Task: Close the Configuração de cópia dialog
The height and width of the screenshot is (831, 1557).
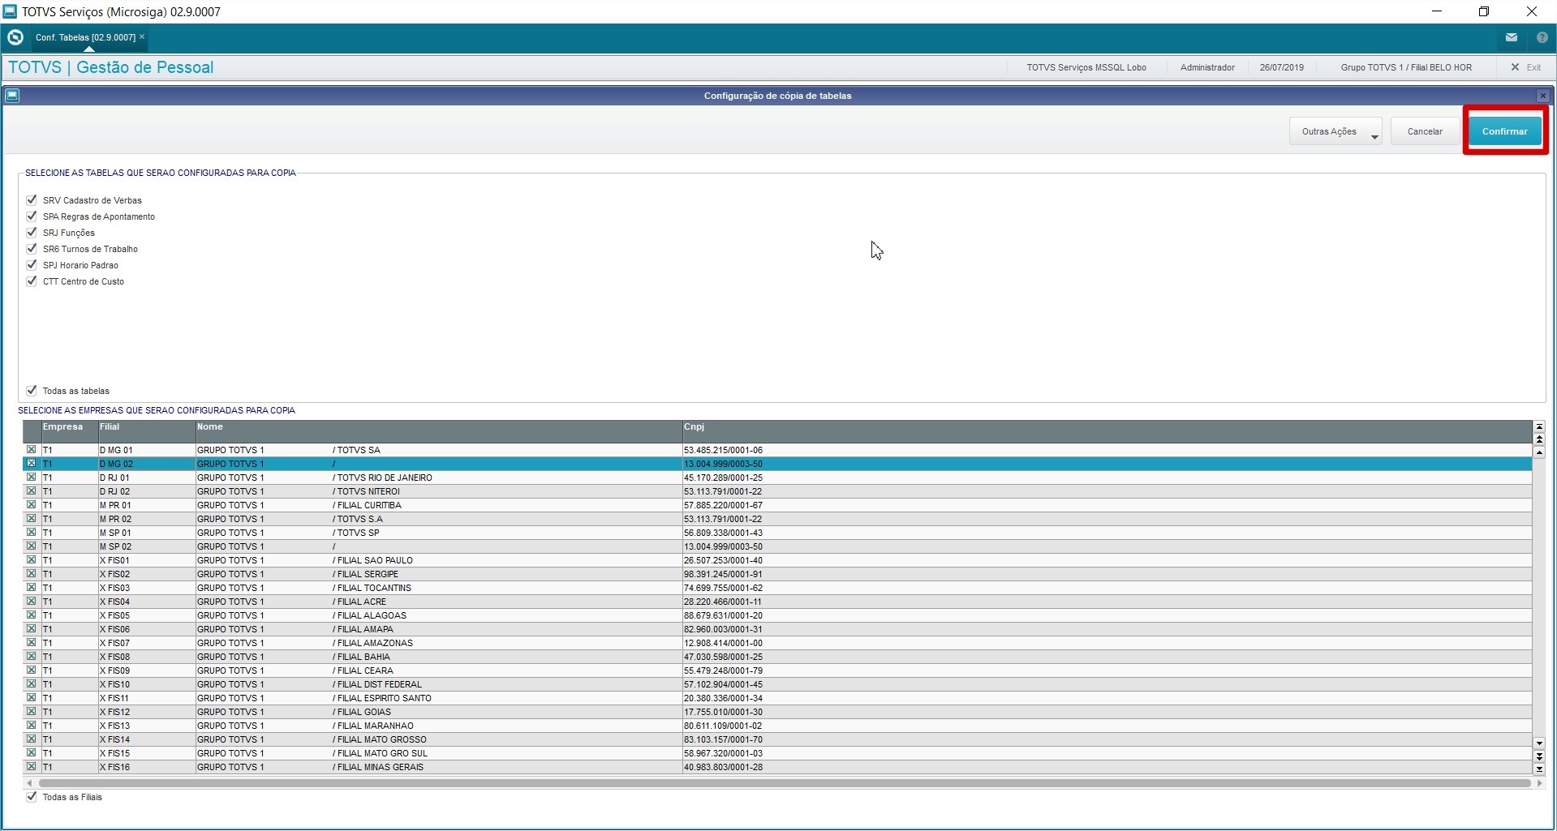Action: (1542, 96)
